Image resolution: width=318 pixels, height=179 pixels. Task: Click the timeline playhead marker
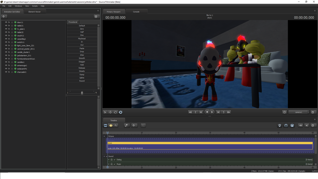coord(107,133)
